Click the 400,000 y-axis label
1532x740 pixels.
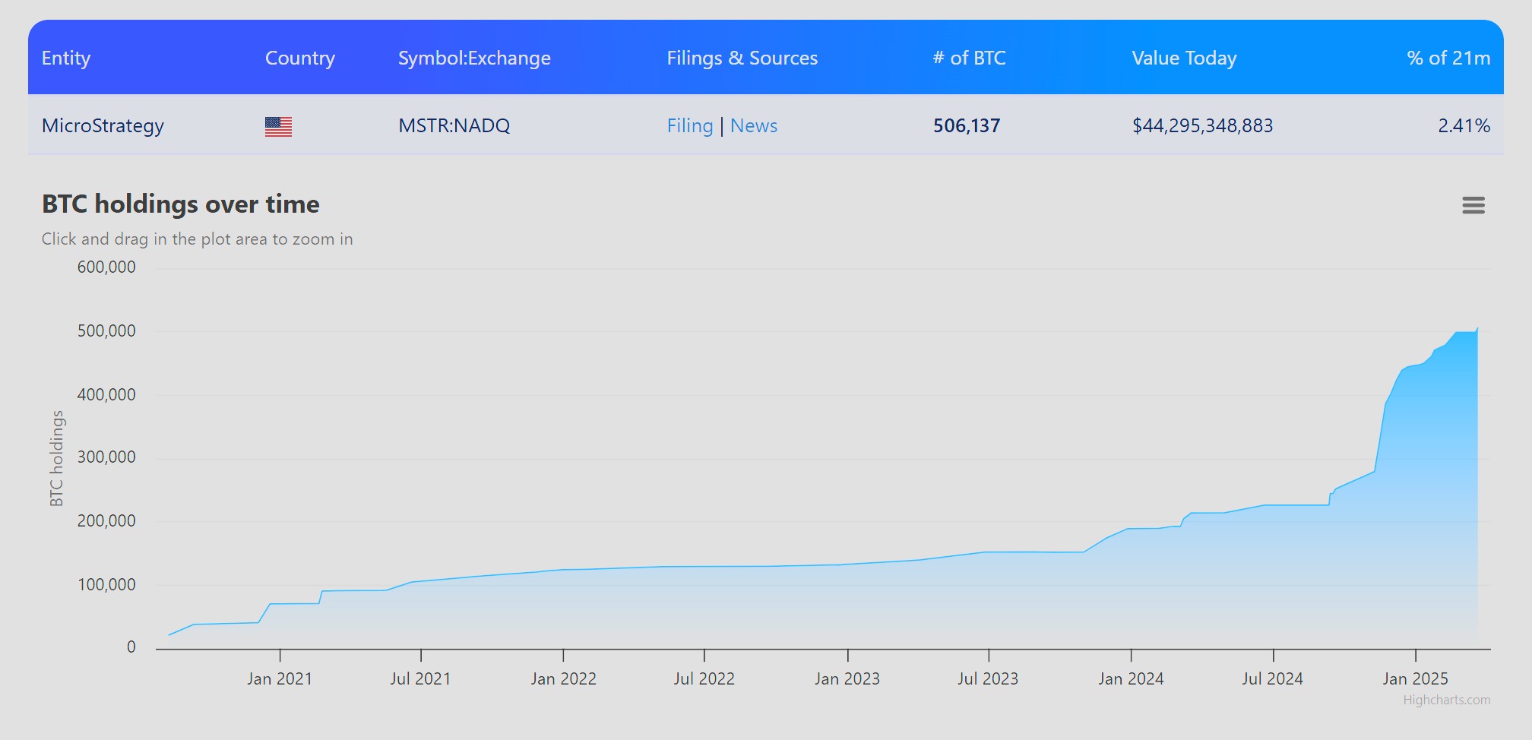click(106, 394)
